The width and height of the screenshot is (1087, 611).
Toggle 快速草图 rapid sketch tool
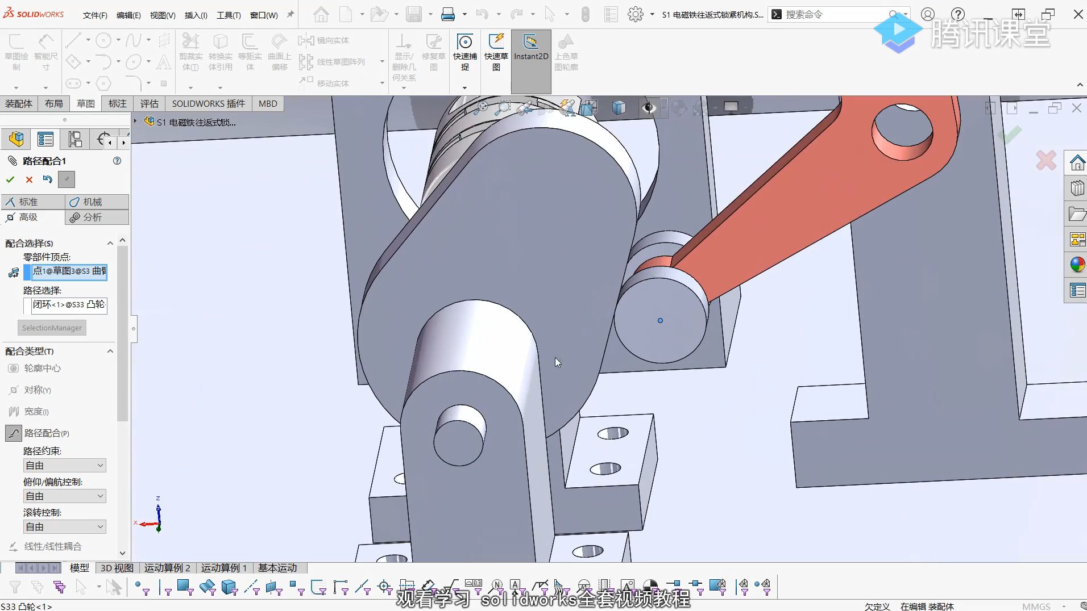click(x=496, y=52)
